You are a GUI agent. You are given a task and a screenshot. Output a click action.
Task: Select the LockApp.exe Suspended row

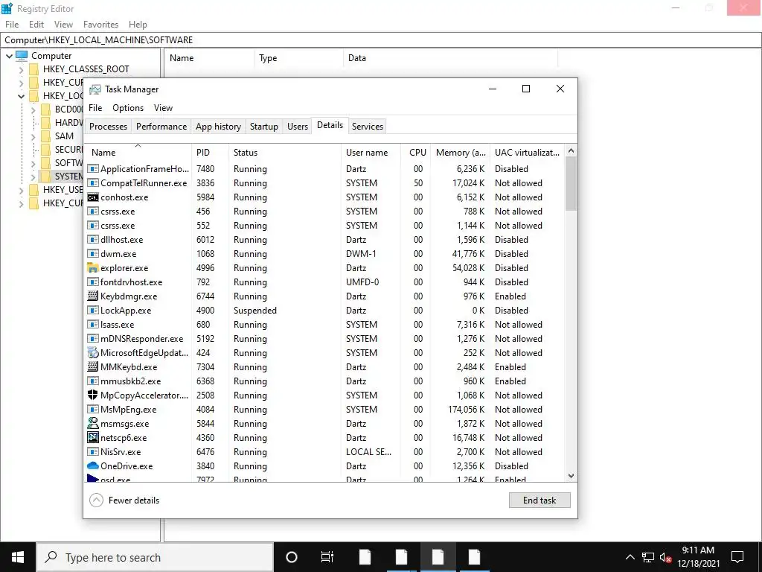tap(324, 311)
